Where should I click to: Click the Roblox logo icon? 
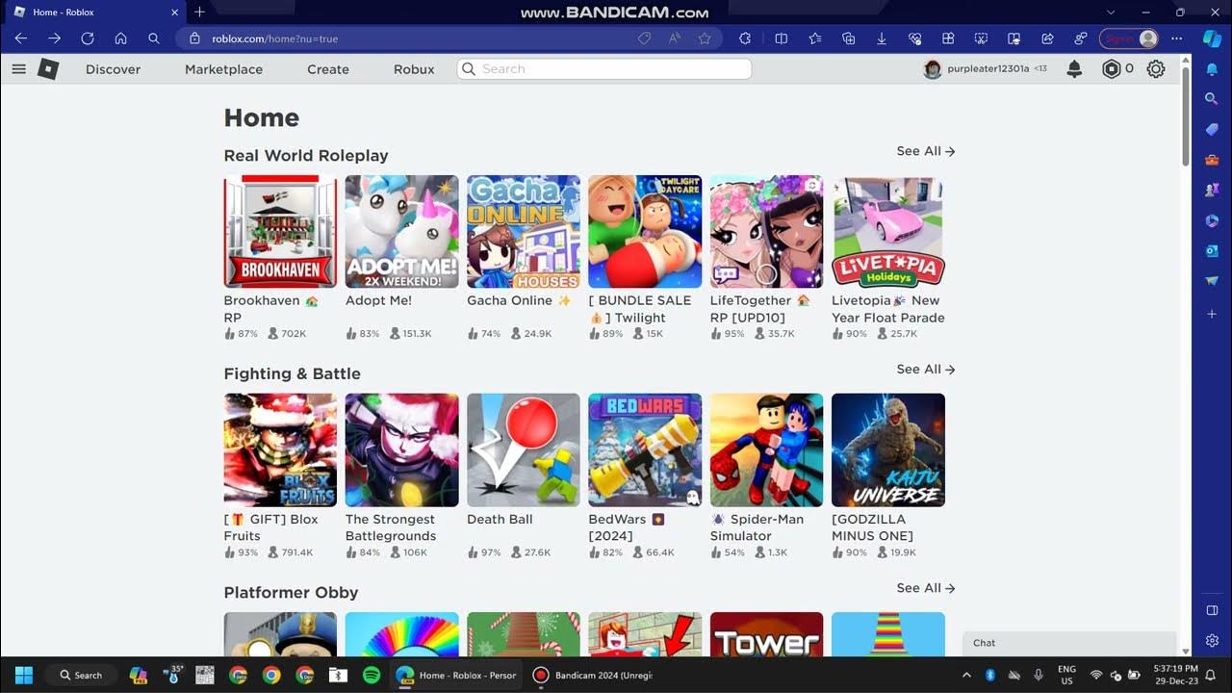(x=48, y=69)
